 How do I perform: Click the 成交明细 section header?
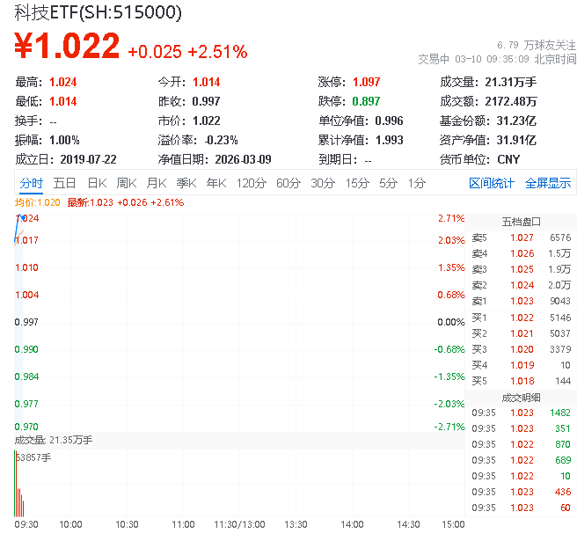click(x=521, y=397)
